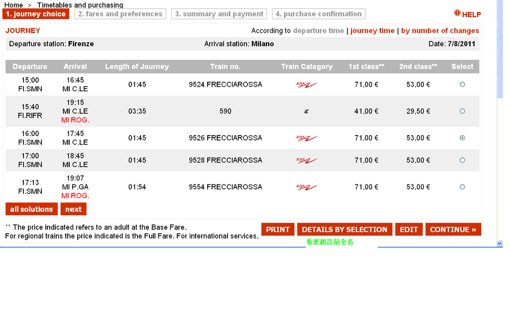This screenshot has height=319, width=510.
Task: Click the DETAILS BY SELECTION button
Action: click(x=345, y=229)
